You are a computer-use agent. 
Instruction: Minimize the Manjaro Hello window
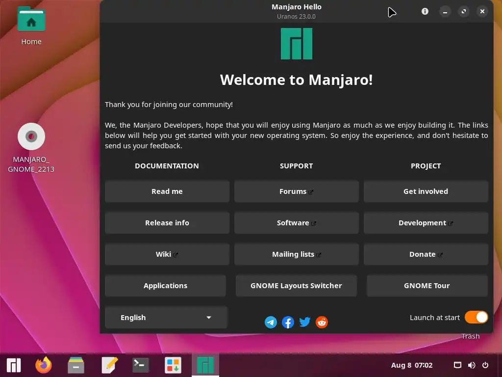pos(445,12)
